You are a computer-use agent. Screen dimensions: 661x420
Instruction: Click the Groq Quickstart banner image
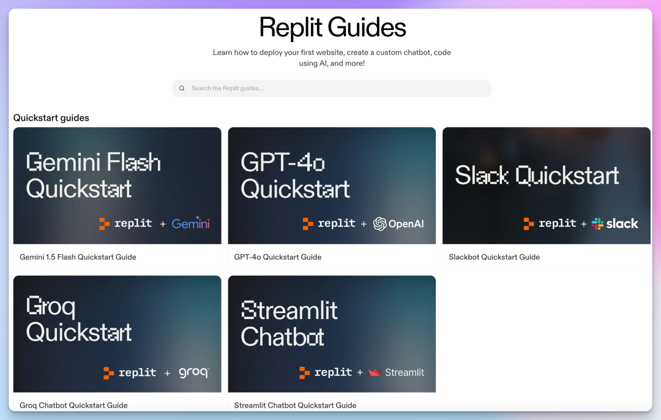pyautogui.click(x=117, y=334)
